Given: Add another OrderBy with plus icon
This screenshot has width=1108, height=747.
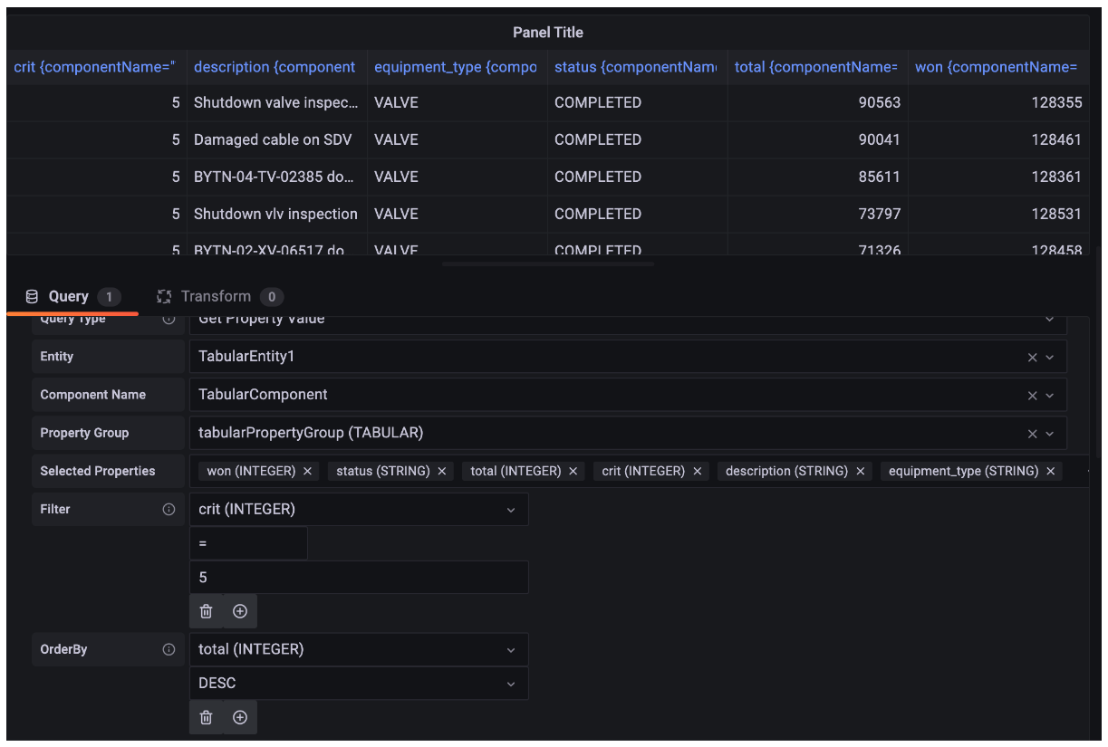Looking at the screenshot, I should (x=239, y=716).
